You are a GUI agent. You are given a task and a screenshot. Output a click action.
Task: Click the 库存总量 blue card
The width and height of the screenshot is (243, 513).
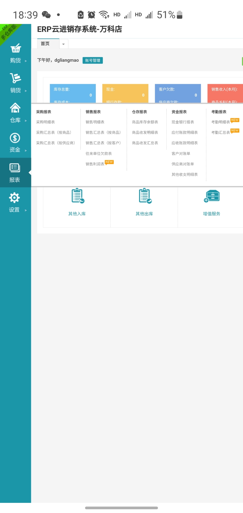coord(73,93)
